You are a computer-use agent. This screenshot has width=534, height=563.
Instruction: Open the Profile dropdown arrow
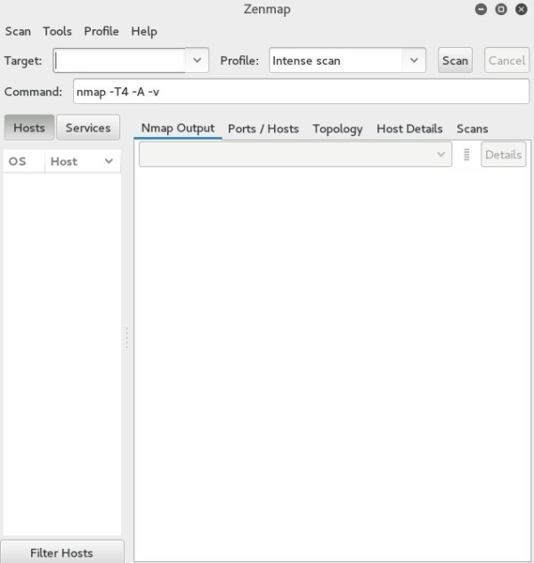pyautogui.click(x=413, y=60)
